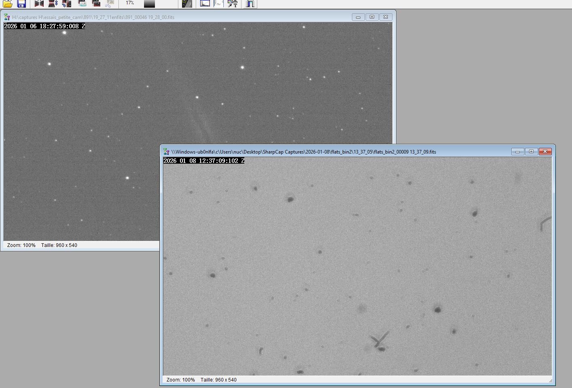Click the yellow-selection-box image icon in toolbar

pos(187,4)
